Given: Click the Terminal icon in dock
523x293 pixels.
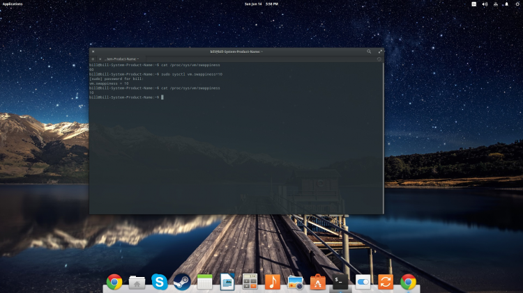Looking at the screenshot, I should tap(340, 282).
